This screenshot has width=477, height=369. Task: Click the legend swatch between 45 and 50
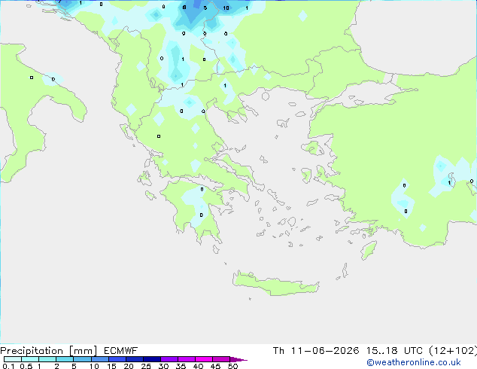pos(221,359)
